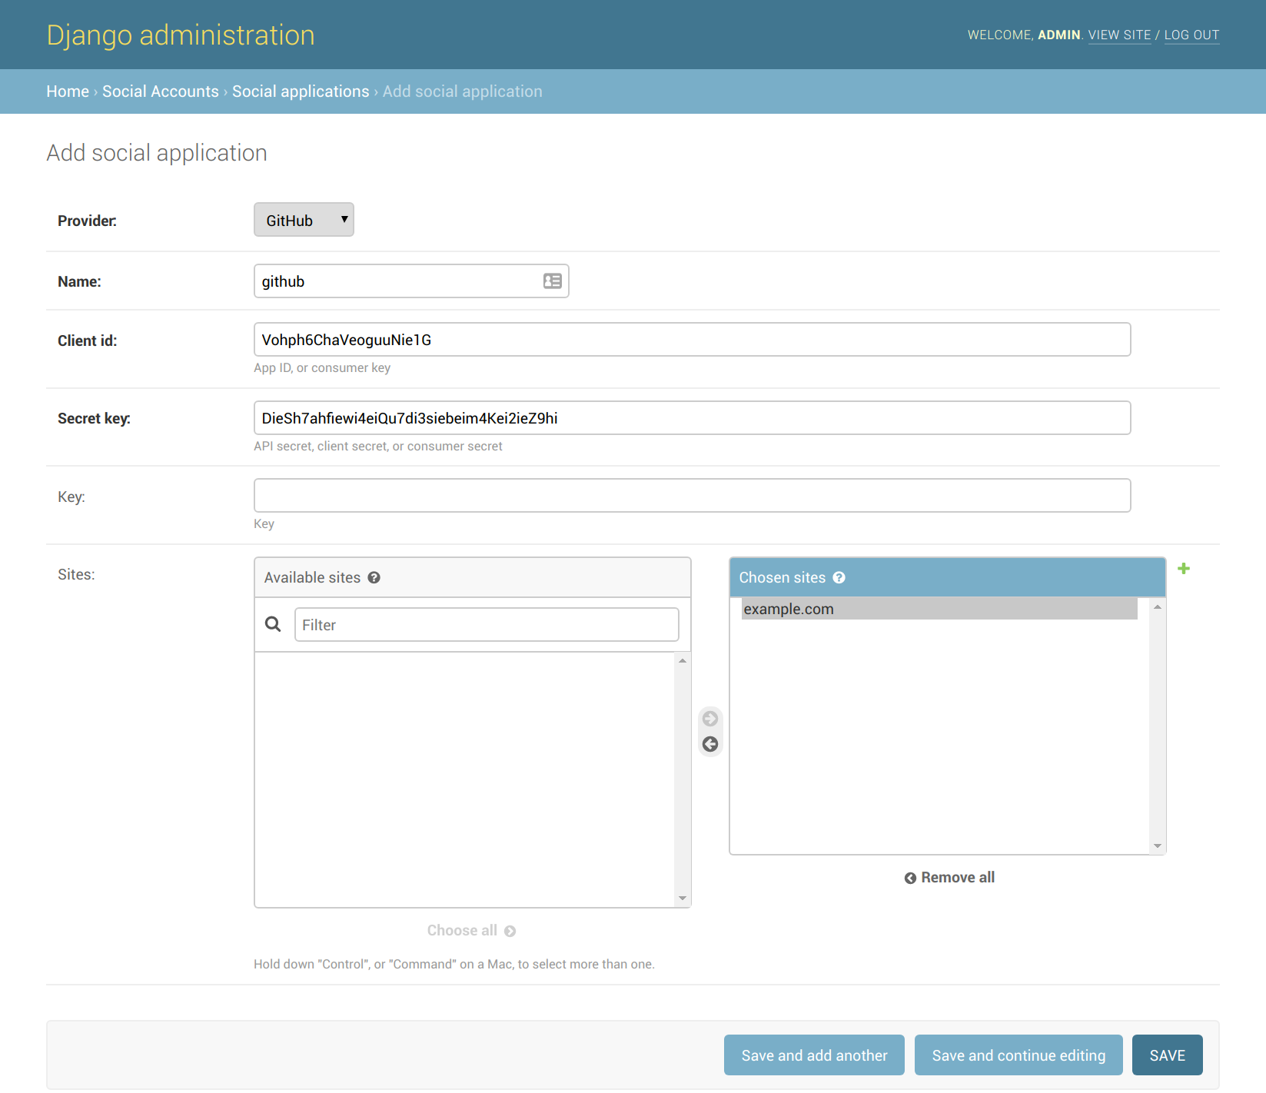Open Social applications breadcrumb

tap(301, 91)
